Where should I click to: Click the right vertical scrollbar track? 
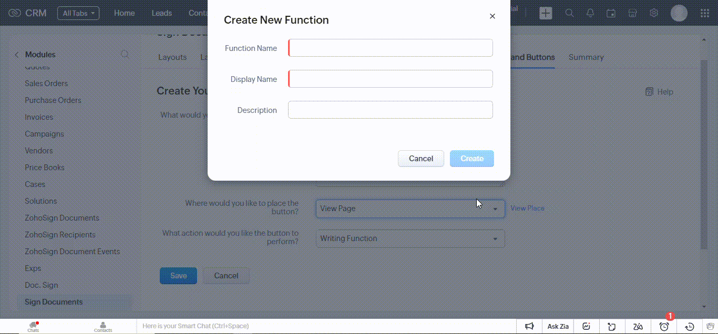(x=704, y=173)
